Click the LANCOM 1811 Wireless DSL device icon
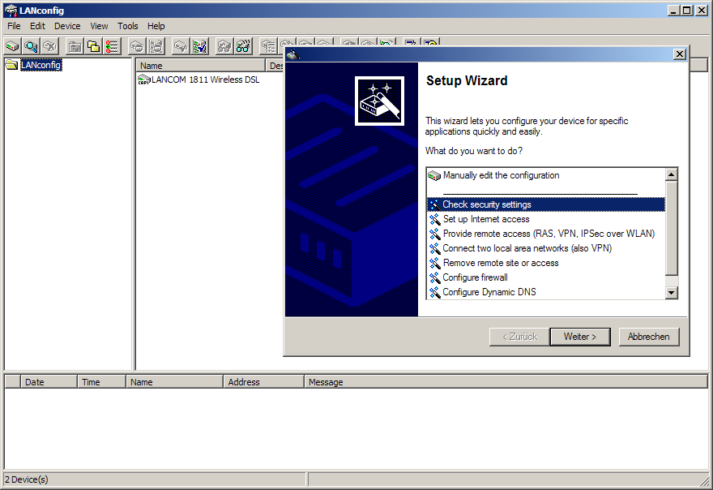Viewport: 713px width, 490px height. tap(144, 80)
